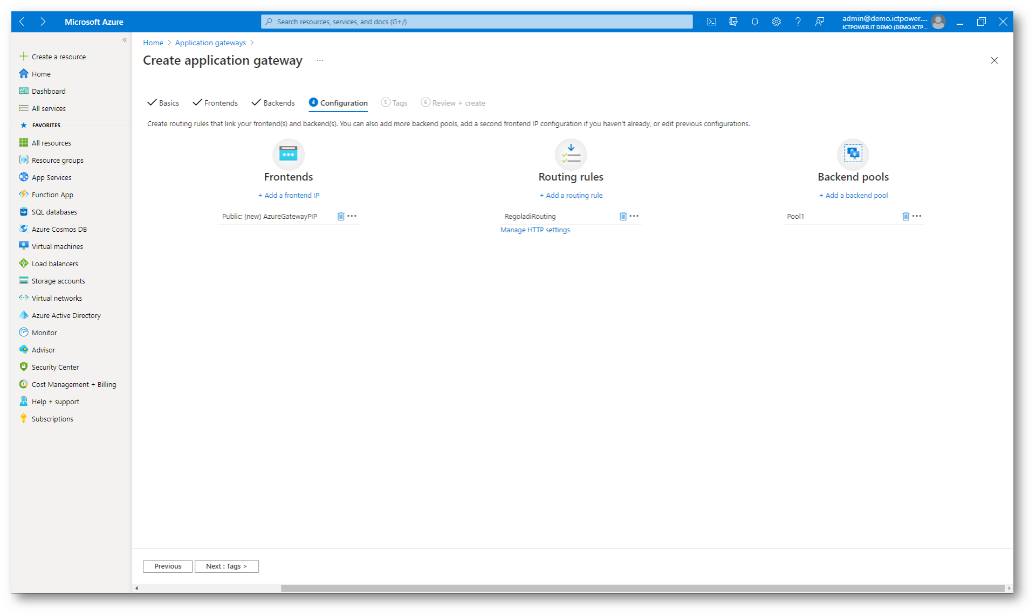Viewport: 1036px width, 616px height.
Task: Open Load balancers
Action: coord(49,264)
